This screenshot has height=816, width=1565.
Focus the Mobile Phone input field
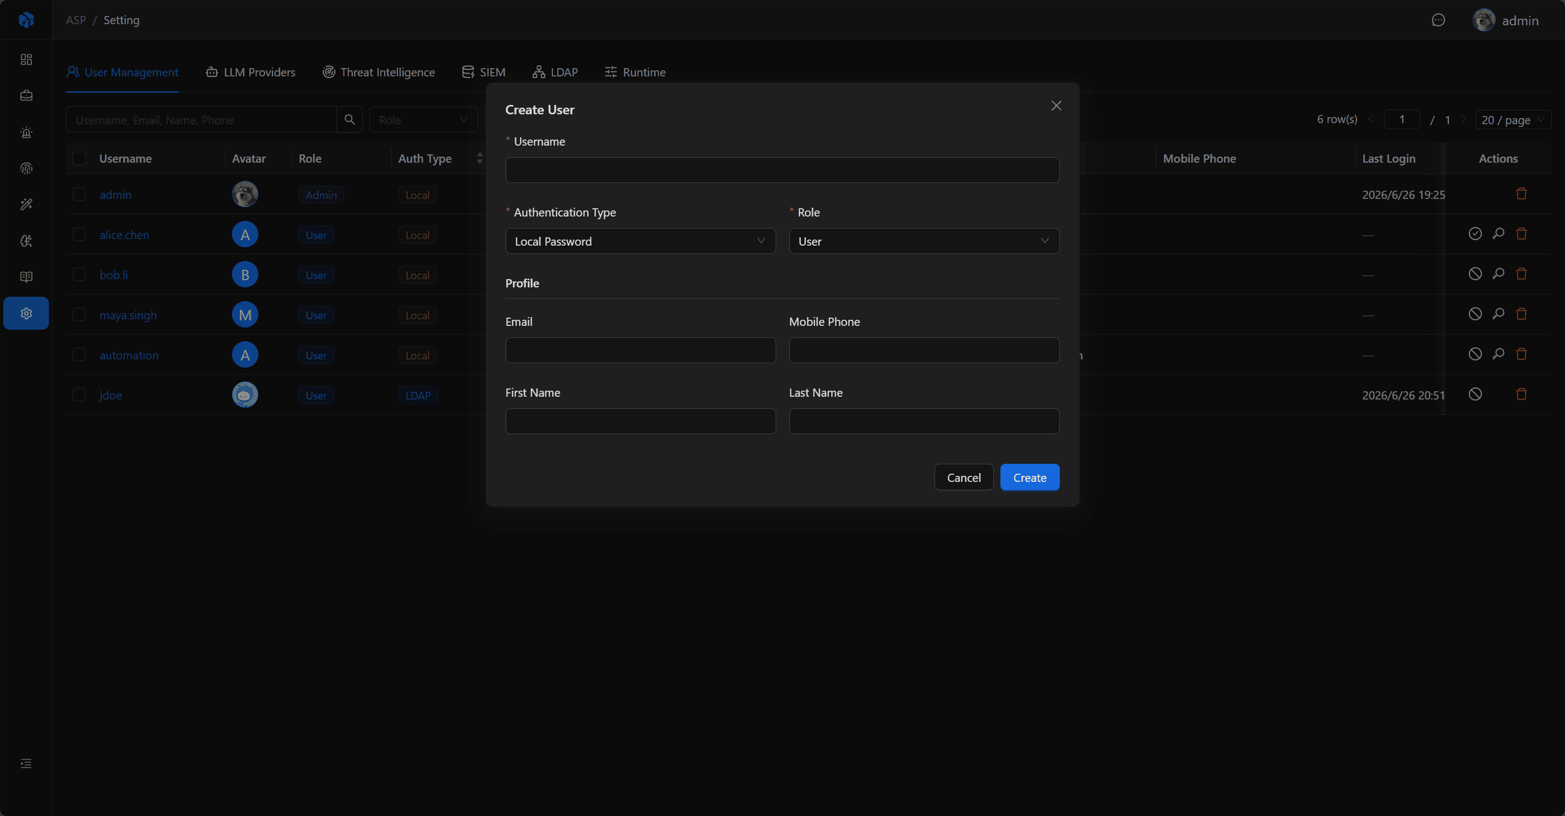point(924,351)
